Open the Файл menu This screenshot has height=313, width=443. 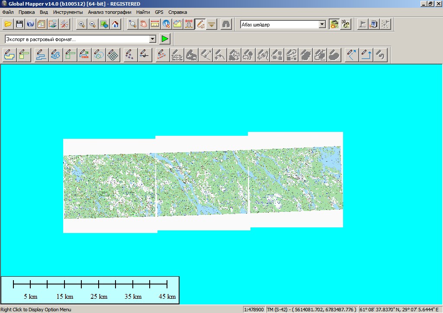pos(8,12)
